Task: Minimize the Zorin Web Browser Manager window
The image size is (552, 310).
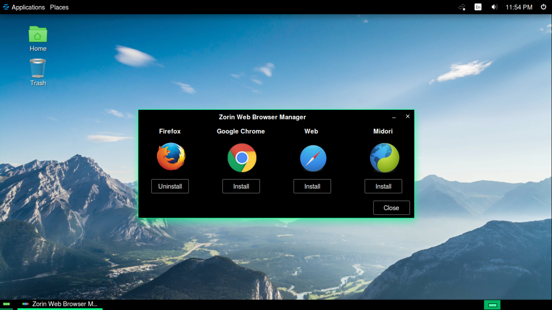Action: click(394, 117)
